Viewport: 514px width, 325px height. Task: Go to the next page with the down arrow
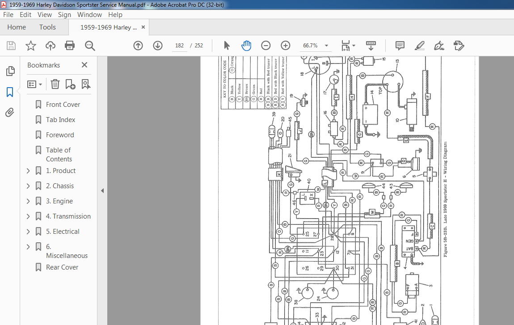click(x=158, y=46)
